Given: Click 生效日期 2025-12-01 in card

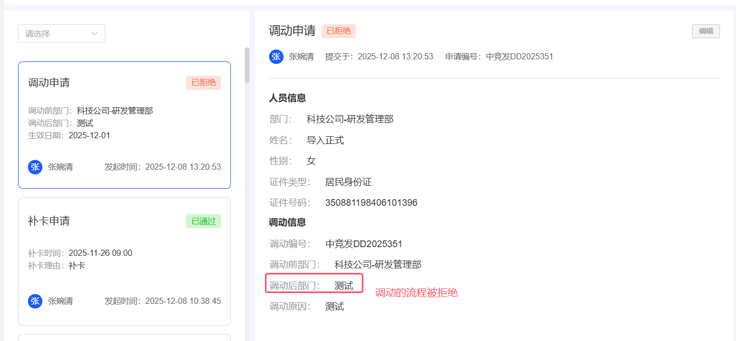Looking at the screenshot, I should [x=69, y=136].
